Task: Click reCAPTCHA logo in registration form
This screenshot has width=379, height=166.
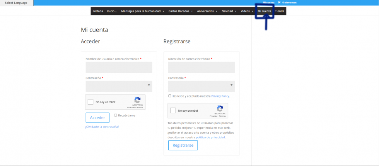Action: [220, 109]
